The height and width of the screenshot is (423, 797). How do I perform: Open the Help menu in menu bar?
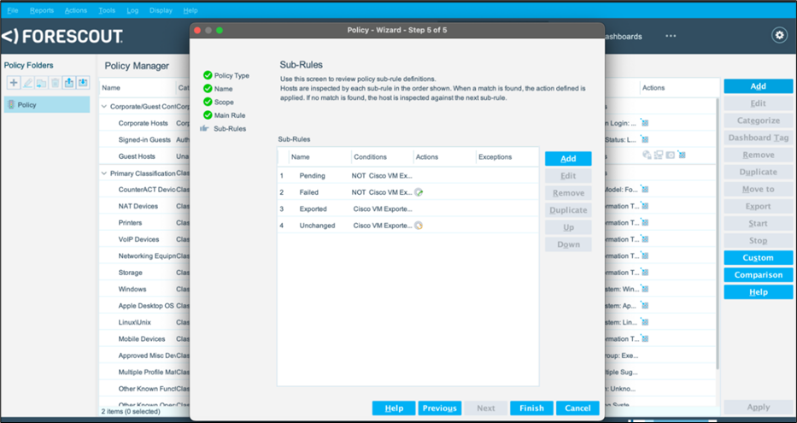coord(190,10)
